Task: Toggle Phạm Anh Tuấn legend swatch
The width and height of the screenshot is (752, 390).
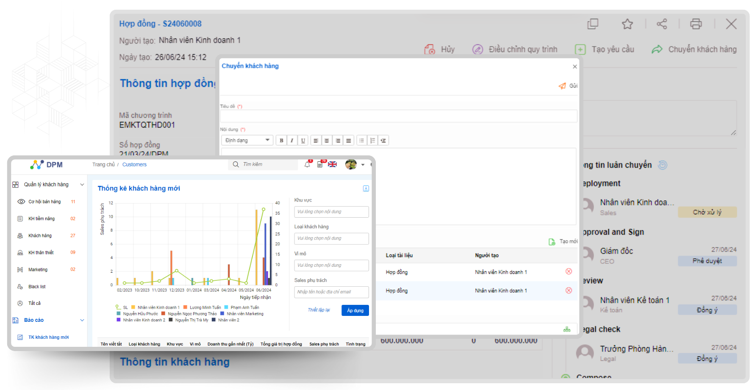Action: tap(226, 307)
